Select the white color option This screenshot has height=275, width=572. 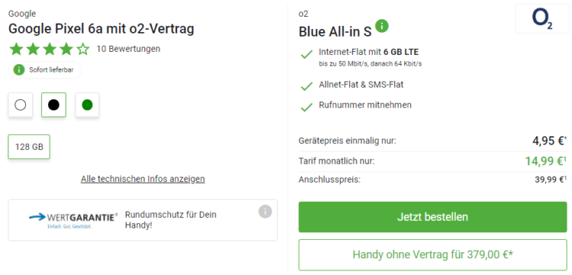[21, 105]
